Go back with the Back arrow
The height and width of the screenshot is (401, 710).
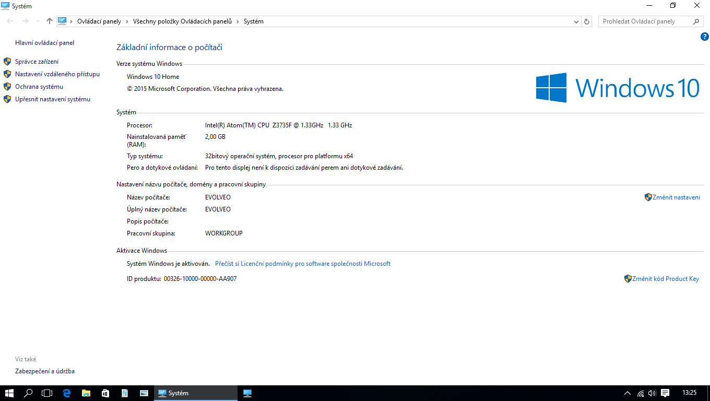point(10,21)
